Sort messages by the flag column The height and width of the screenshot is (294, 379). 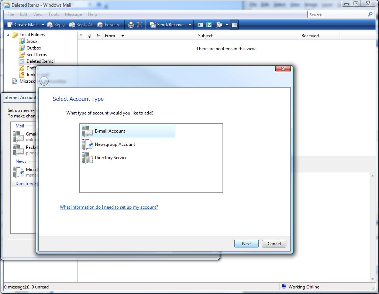[x=98, y=35]
